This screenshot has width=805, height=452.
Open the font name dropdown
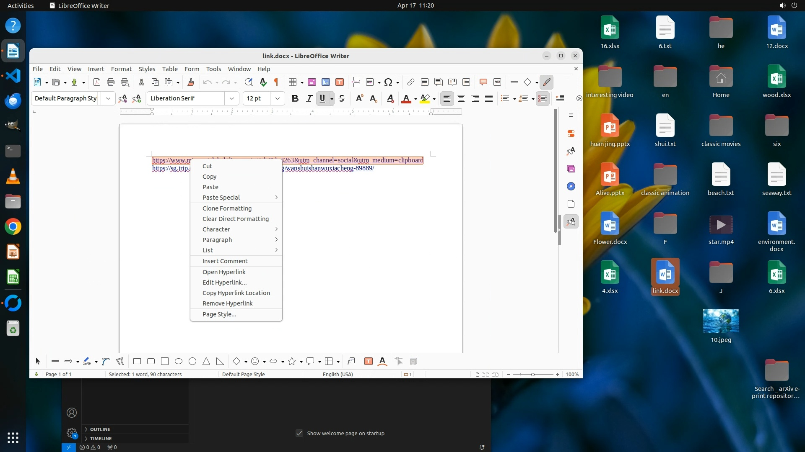click(231, 98)
